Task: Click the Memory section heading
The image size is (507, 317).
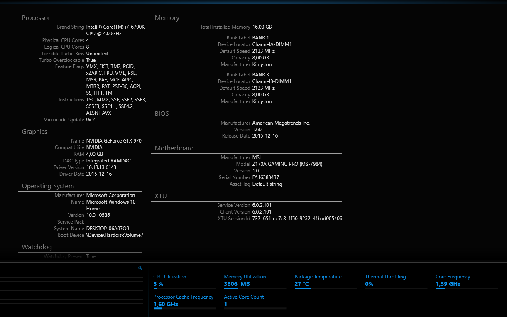Action: 167,18
